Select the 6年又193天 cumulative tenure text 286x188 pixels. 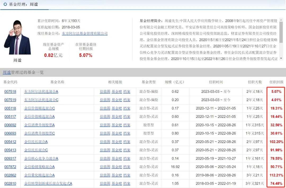71,21
